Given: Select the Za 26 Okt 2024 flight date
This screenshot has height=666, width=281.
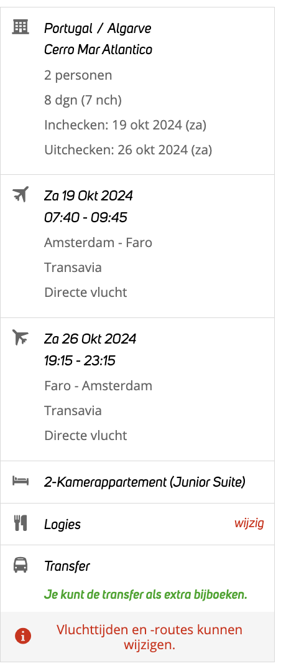Looking at the screenshot, I should (90, 339).
